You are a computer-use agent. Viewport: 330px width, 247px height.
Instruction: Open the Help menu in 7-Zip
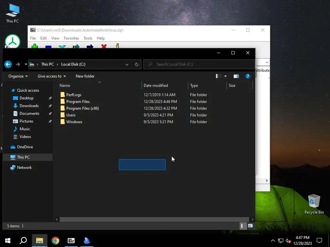101,38
